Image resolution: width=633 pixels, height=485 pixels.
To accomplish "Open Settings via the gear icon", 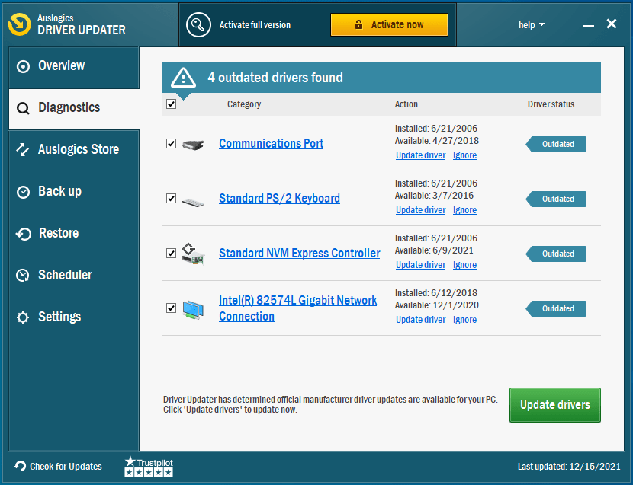I will [22, 317].
